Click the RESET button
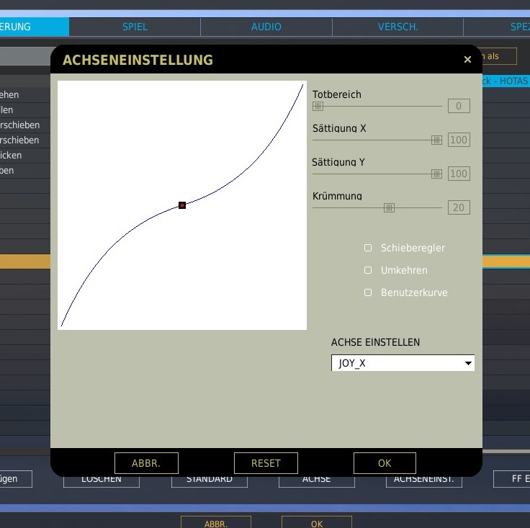 coord(266,463)
